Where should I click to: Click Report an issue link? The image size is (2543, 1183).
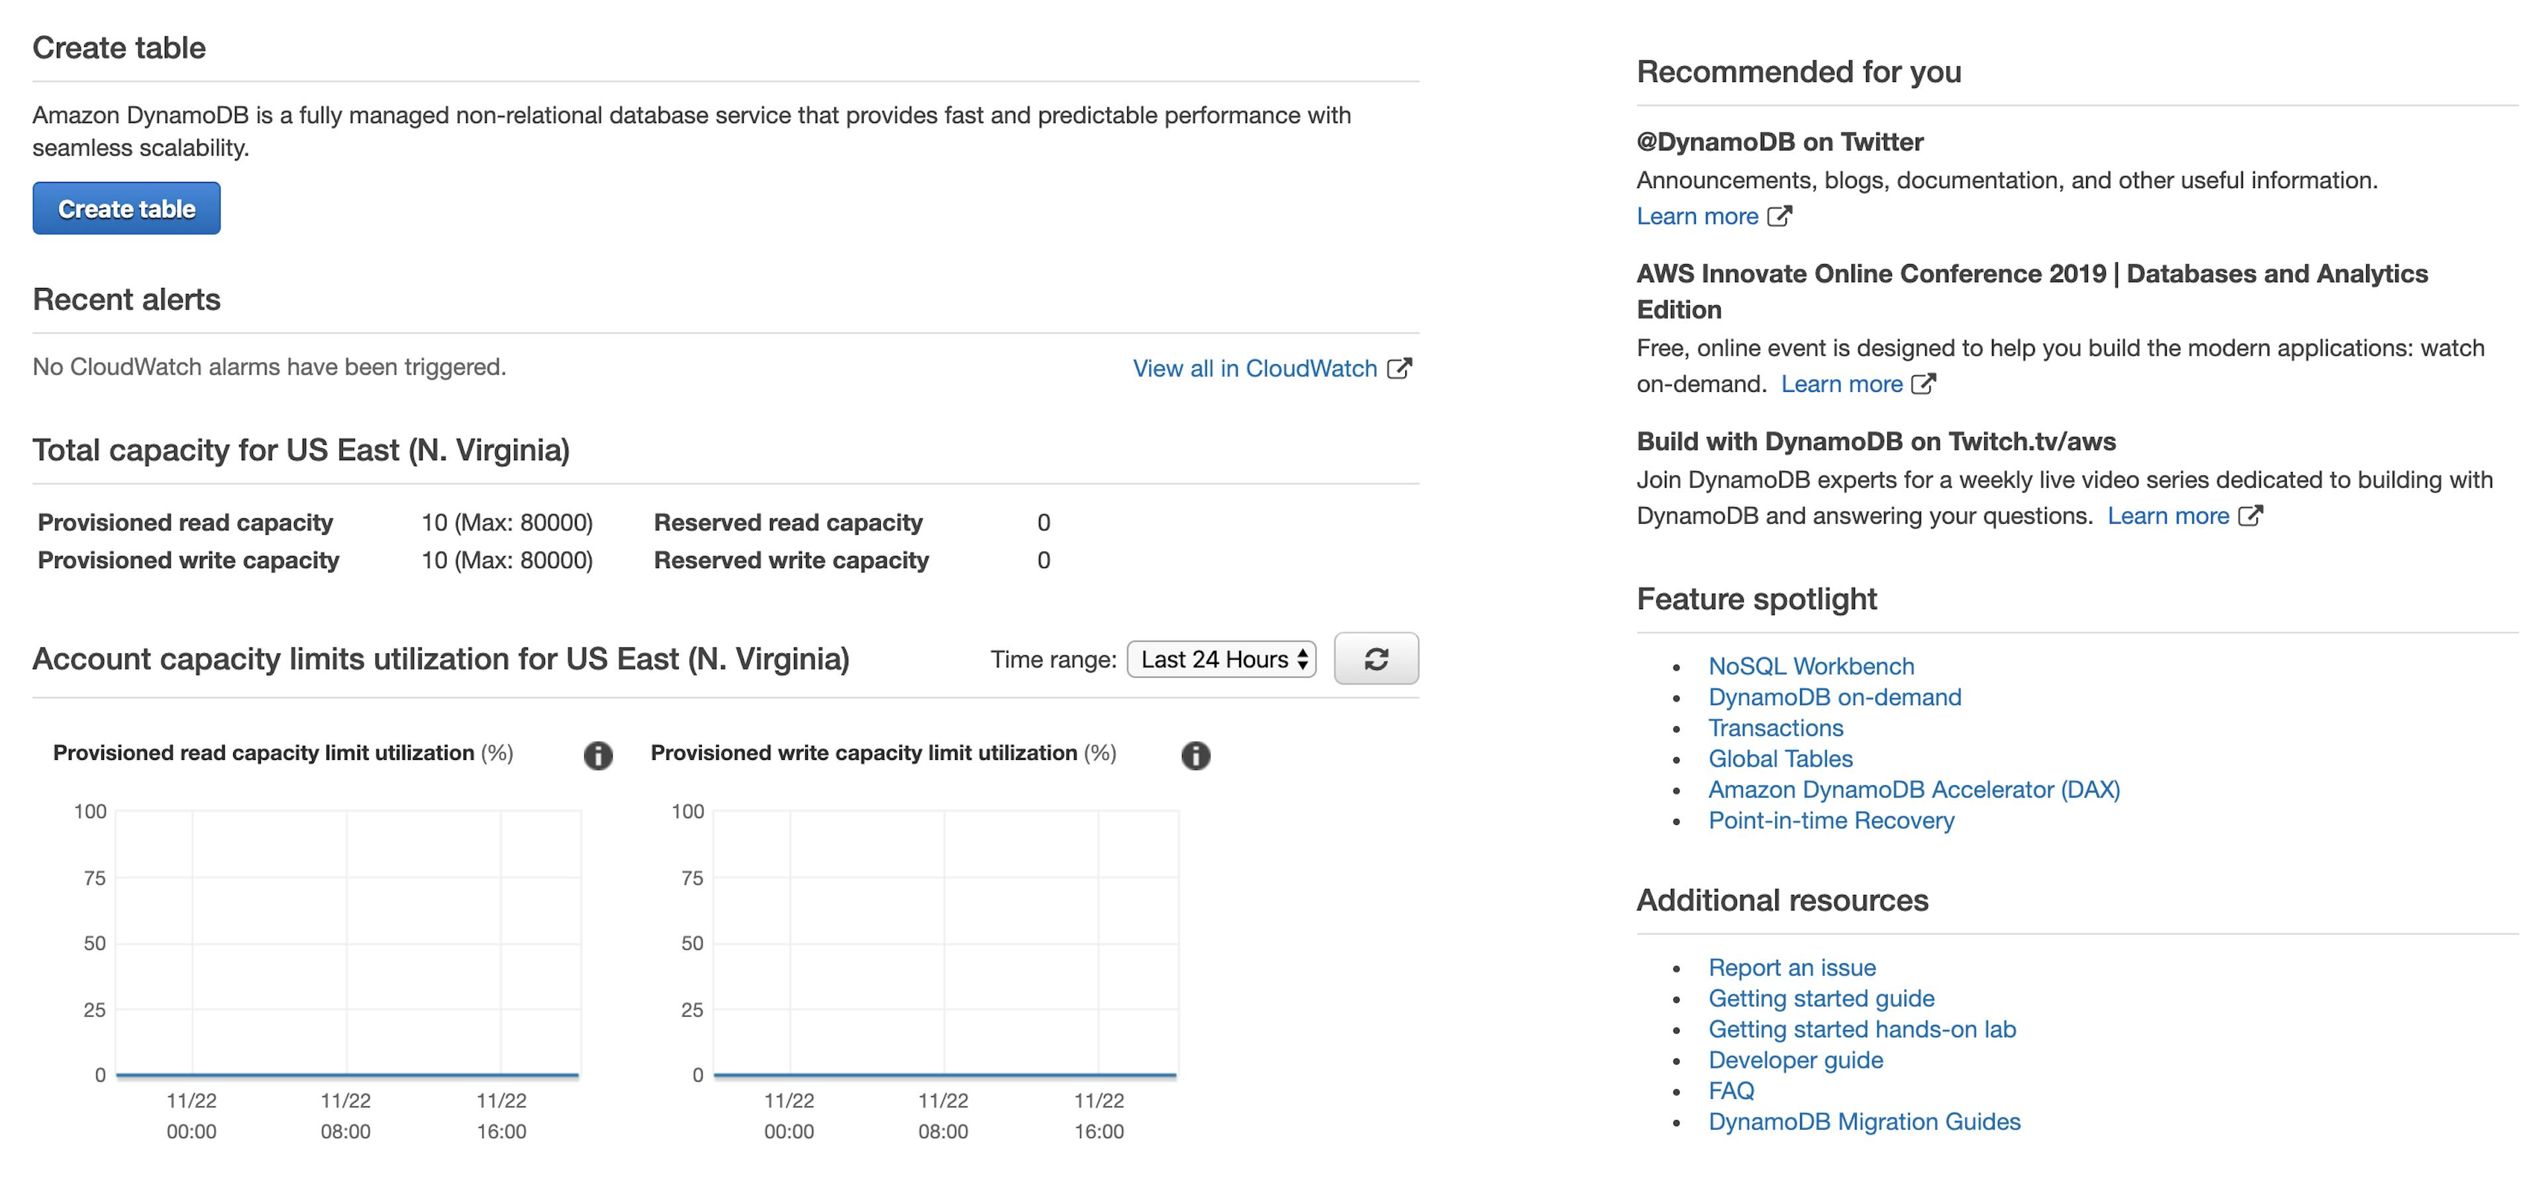point(1791,967)
